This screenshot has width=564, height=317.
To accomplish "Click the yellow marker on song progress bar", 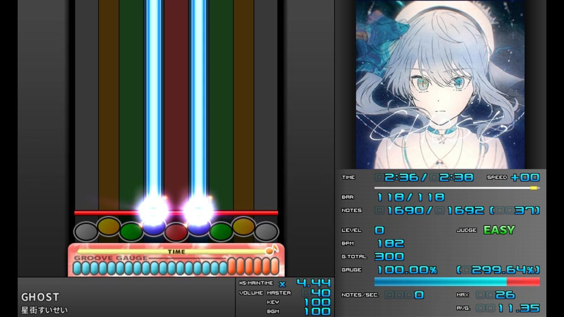I will 534,188.
